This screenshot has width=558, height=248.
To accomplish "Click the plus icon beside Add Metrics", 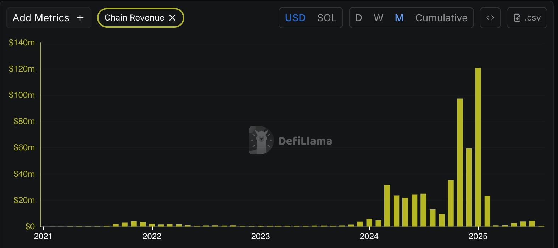I will pyautogui.click(x=80, y=18).
